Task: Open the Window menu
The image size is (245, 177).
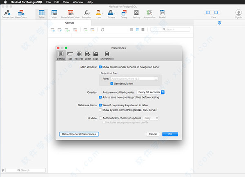Action: (78, 2)
